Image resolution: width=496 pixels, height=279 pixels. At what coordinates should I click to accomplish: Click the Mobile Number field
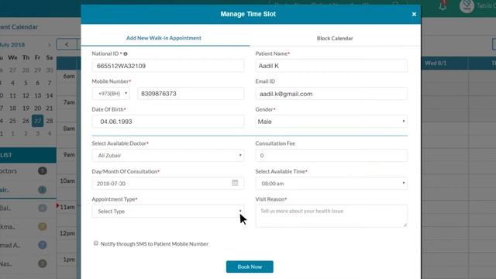pos(191,94)
